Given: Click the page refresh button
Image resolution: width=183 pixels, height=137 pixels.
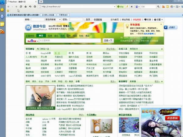Looking at the screenshot, I should coord(21,6).
